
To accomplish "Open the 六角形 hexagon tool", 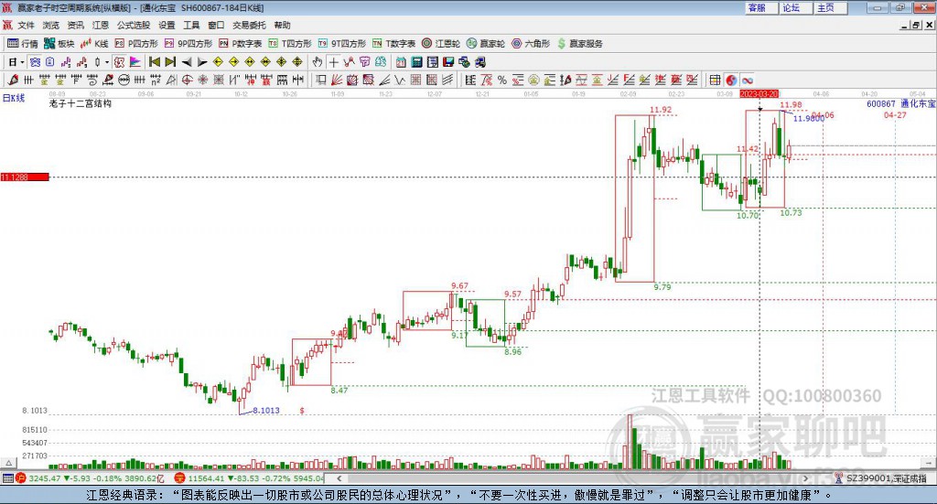I will click(x=531, y=44).
